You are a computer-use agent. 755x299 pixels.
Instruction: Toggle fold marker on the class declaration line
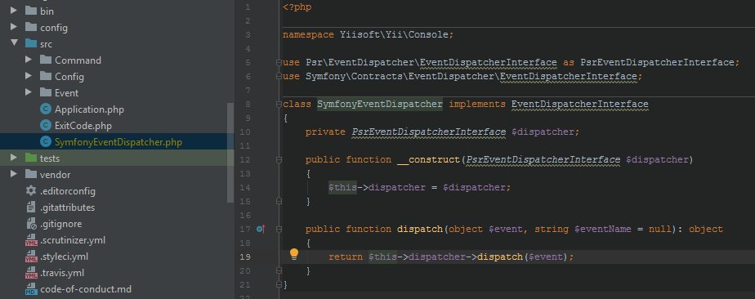279,104
